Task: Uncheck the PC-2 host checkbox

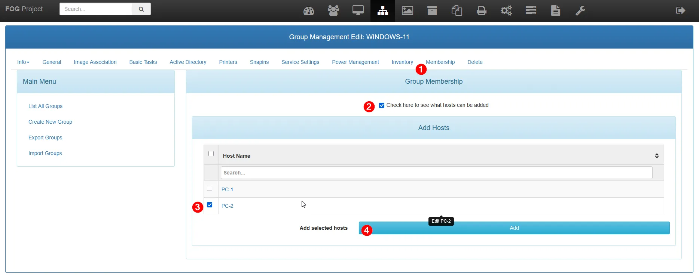Action: pyautogui.click(x=210, y=205)
